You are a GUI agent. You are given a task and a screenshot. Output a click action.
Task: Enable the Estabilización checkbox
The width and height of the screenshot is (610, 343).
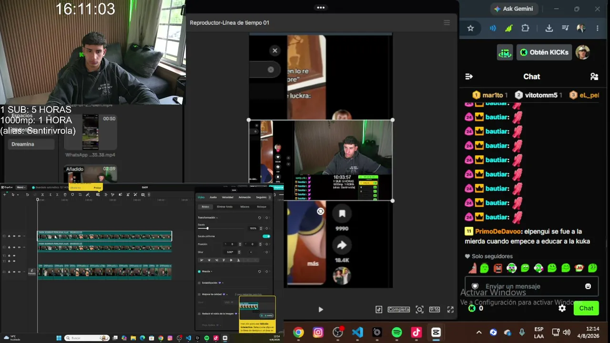[199, 282]
